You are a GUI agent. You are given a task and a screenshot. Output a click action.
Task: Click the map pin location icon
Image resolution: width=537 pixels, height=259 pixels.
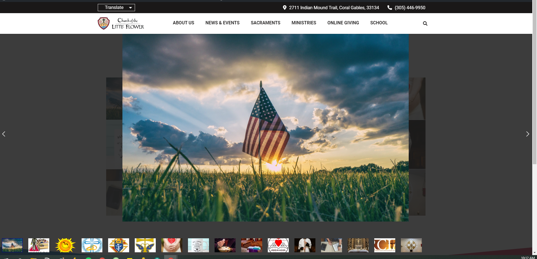[284, 8]
